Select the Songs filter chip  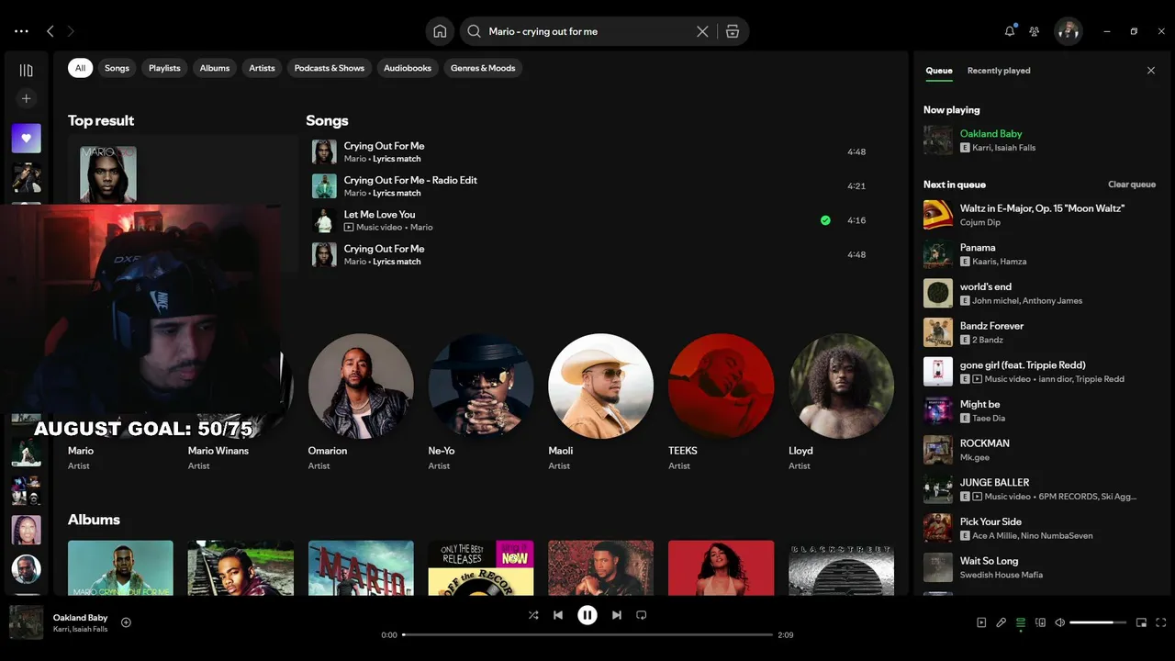(x=117, y=68)
